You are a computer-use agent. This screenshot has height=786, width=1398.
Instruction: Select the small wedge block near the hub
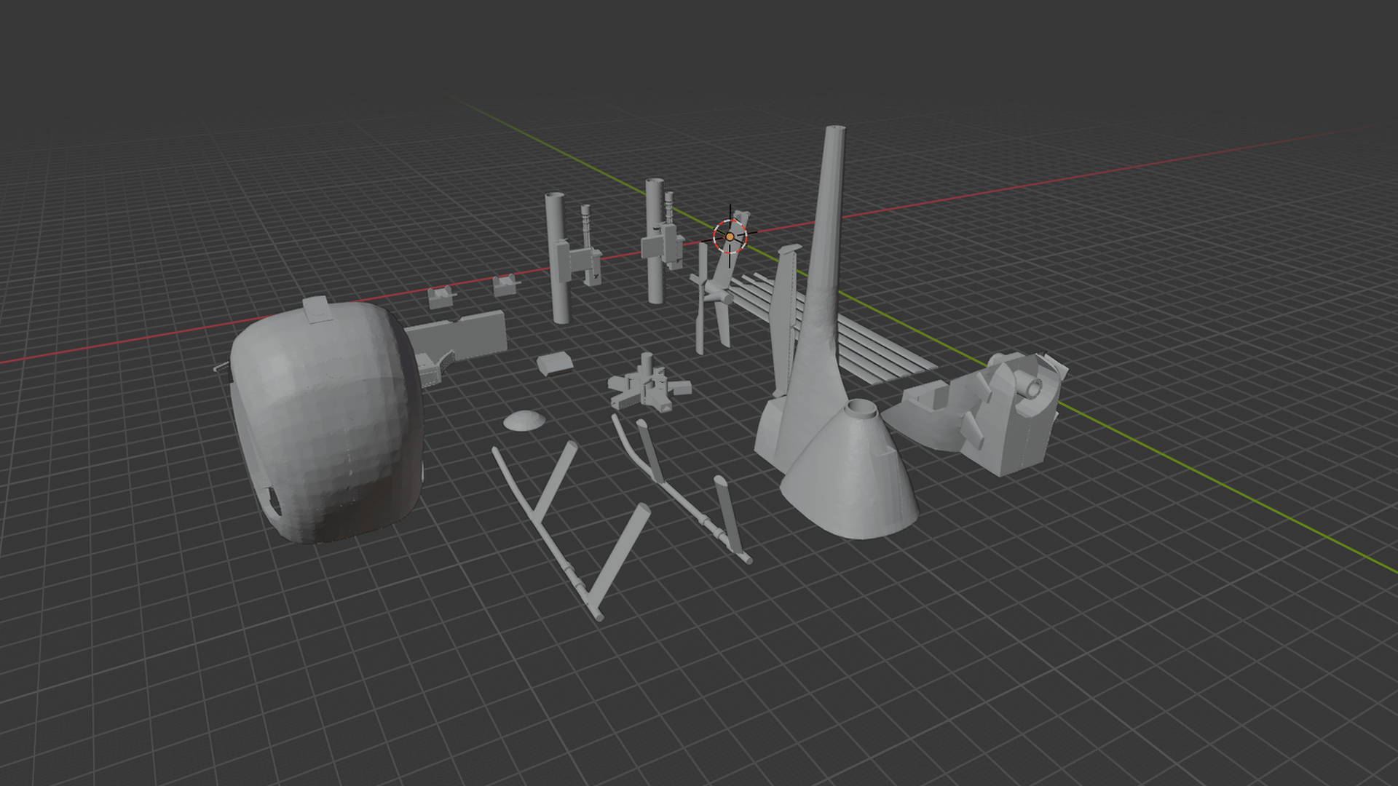(x=555, y=362)
